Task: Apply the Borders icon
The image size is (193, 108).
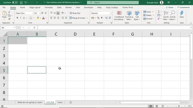Action: (x=31, y=18)
